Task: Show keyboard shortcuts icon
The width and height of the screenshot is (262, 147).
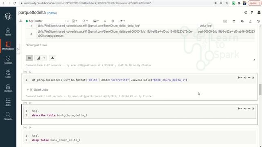Action: pos(225,21)
